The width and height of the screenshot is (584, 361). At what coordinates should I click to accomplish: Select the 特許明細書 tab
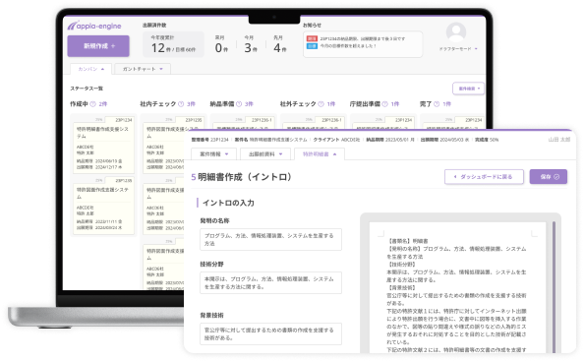320,153
